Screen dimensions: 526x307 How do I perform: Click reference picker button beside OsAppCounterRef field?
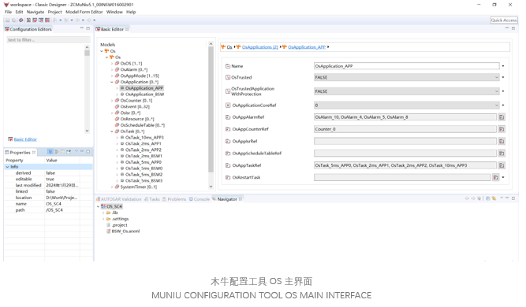(502, 129)
